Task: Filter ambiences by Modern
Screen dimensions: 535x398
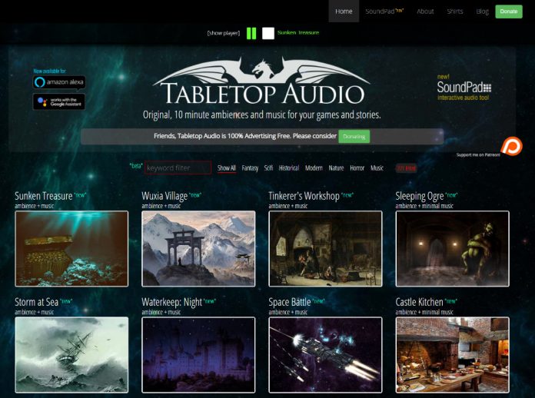Action: point(314,168)
